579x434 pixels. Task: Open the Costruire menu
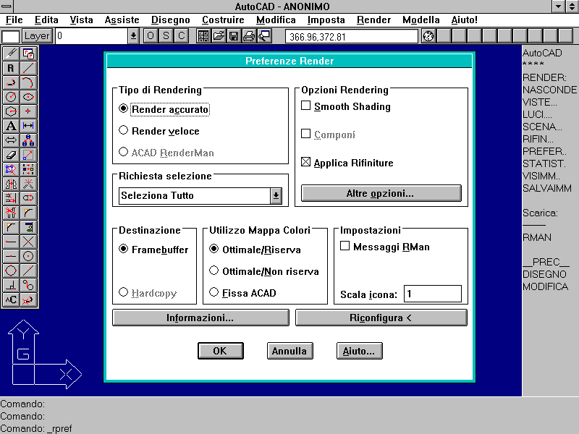click(x=223, y=20)
